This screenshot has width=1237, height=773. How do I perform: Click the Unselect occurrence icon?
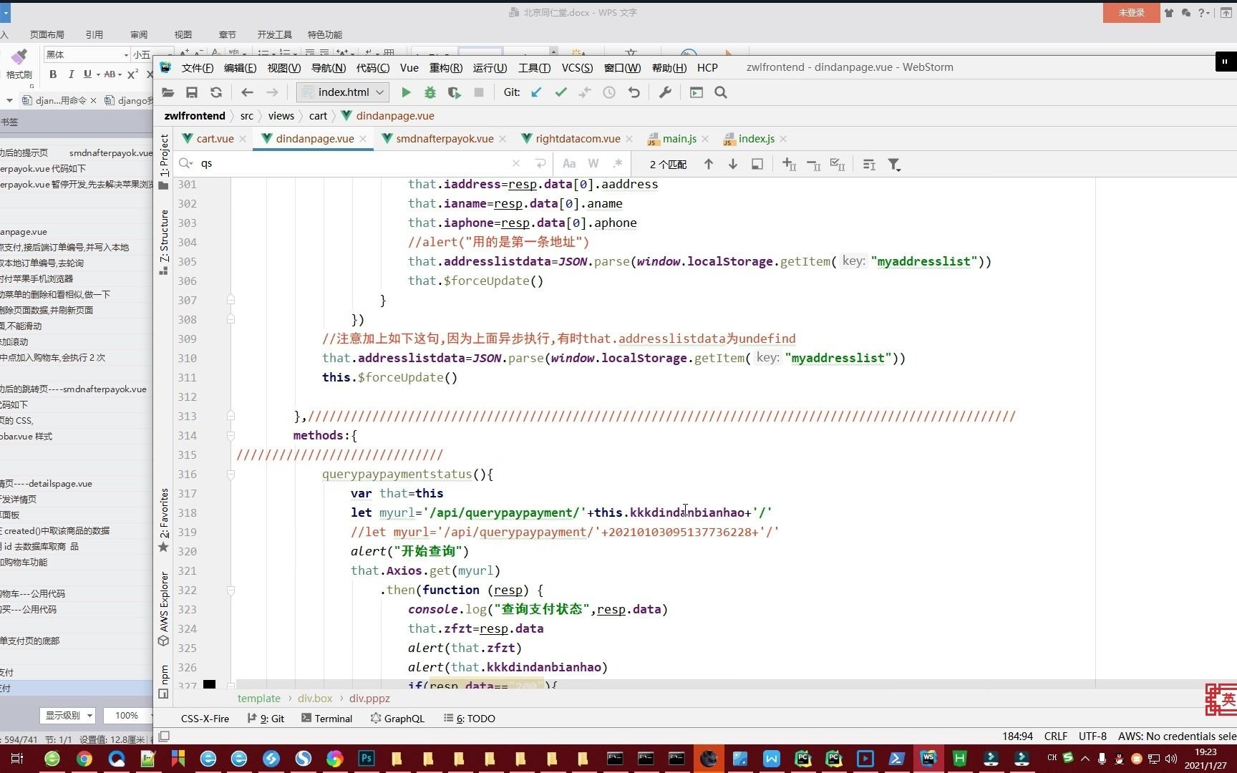(813, 164)
